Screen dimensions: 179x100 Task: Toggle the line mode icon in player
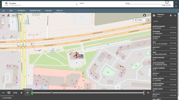pyautogui.click(x=3, y=93)
